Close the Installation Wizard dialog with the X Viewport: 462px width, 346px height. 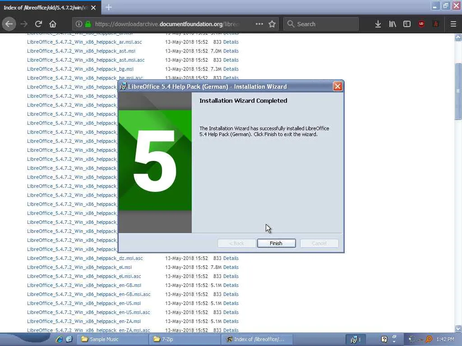337,86
